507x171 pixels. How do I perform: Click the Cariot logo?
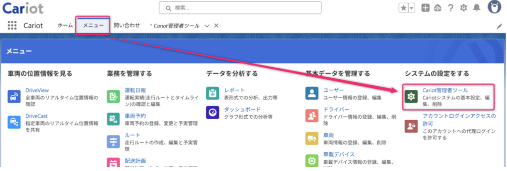click(x=23, y=8)
